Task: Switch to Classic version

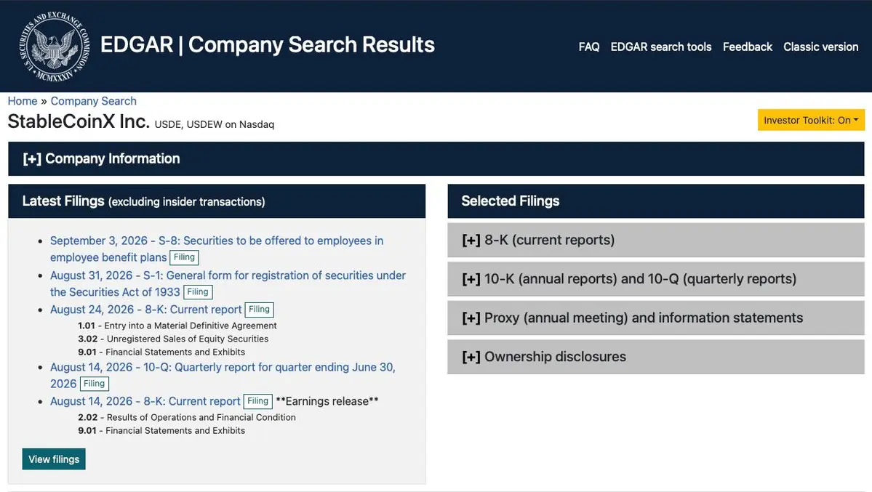Action: click(821, 47)
